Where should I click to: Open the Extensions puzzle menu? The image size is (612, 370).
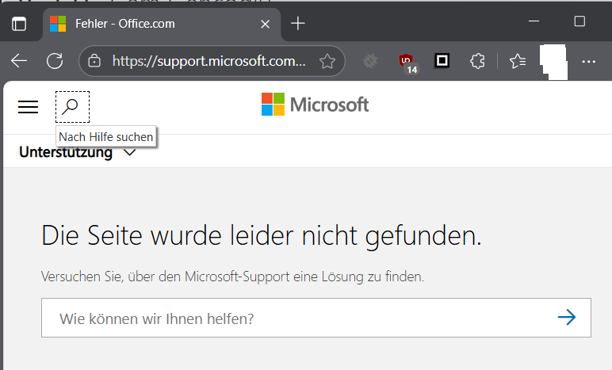pos(477,61)
